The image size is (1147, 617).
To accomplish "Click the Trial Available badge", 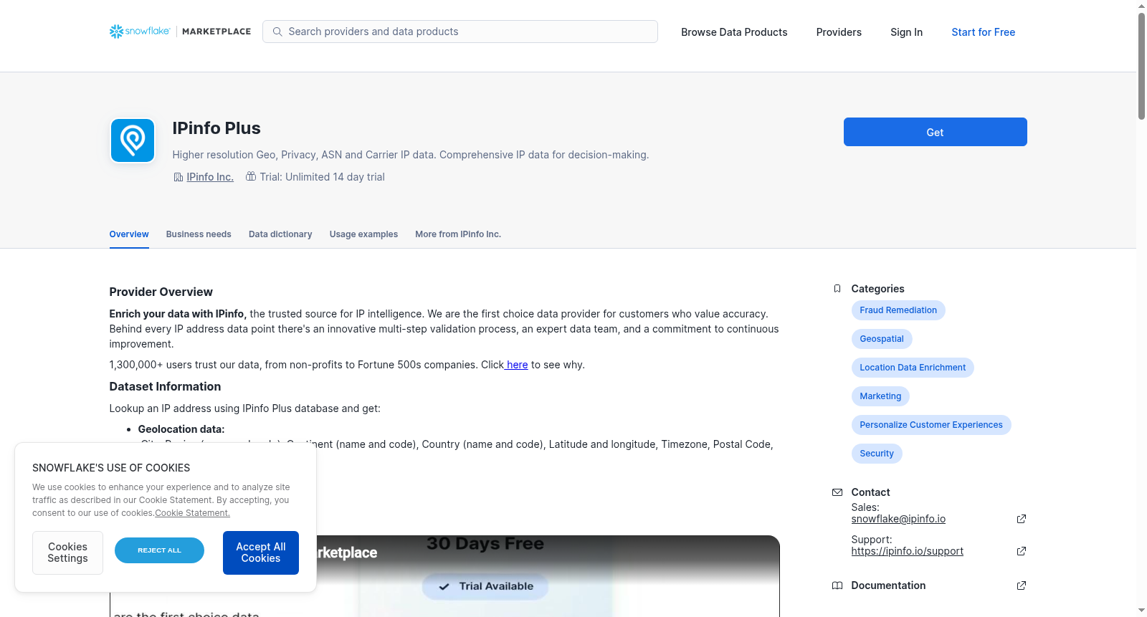I will 485,586.
